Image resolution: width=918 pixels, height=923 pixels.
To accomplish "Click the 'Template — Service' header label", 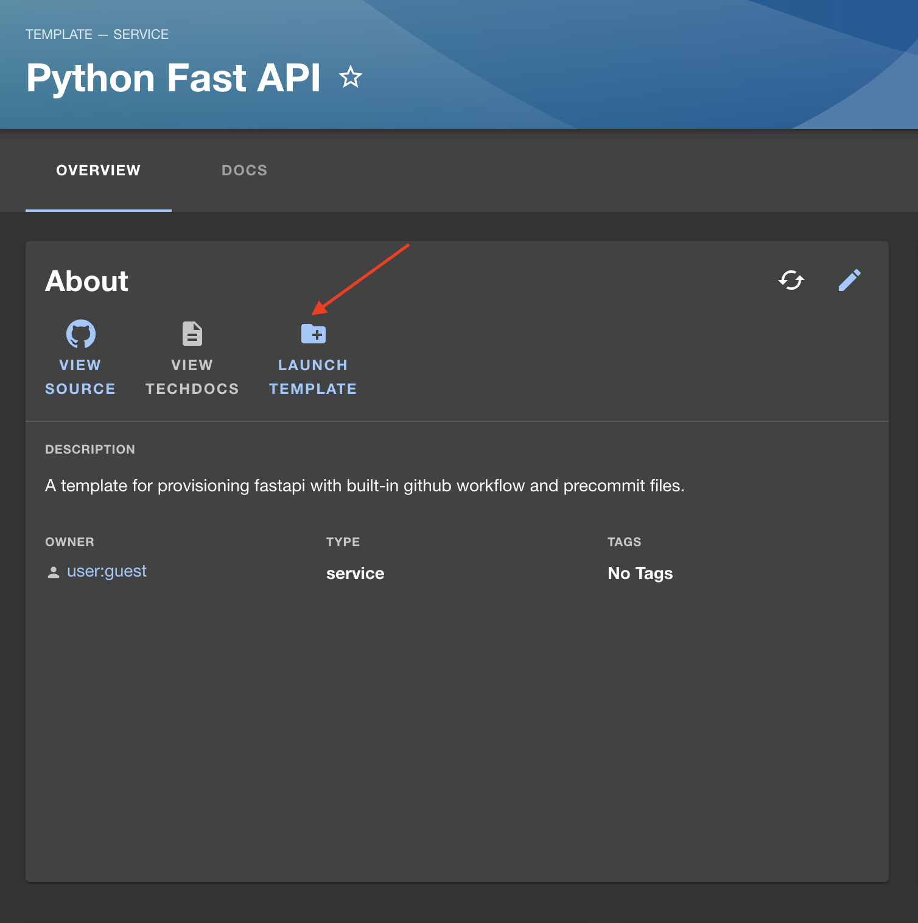I will [97, 35].
